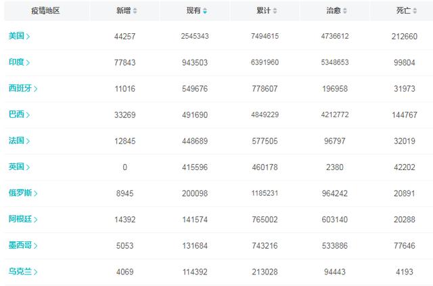
Task: Open the 乌克兰 region link
Action: pos(20,271)
